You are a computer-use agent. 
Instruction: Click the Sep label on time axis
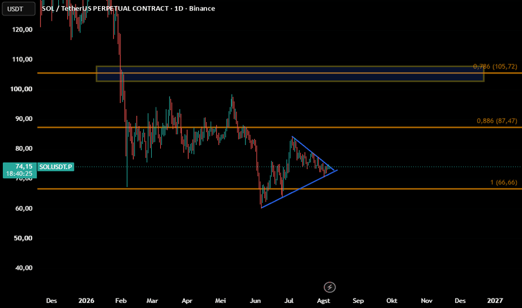pyautogui.click(x=358, y=301)
